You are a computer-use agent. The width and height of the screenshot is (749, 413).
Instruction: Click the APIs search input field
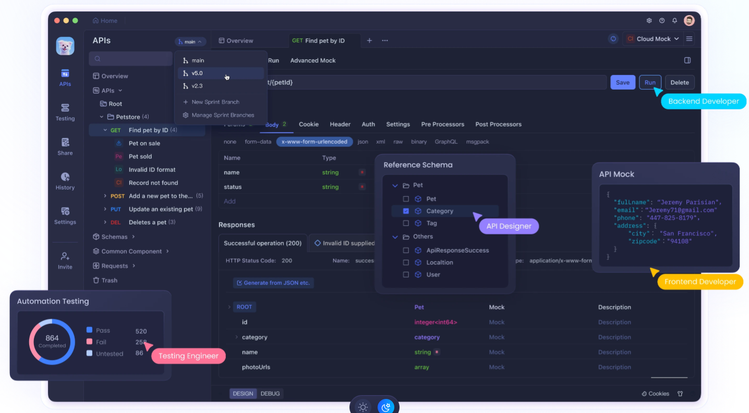click(x=130, y=59)
